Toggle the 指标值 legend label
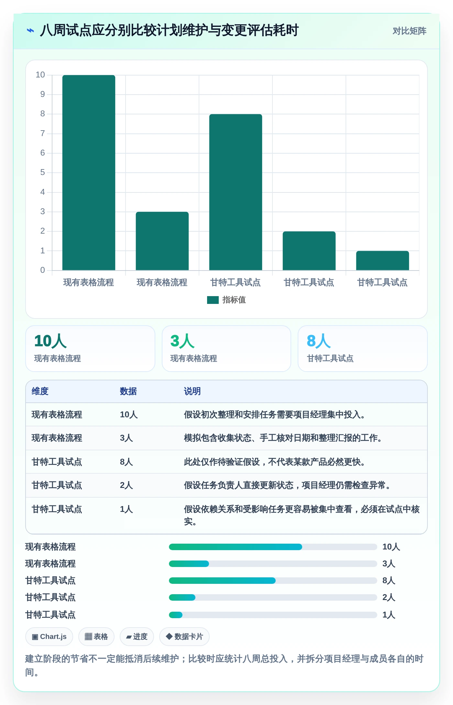The image size is (453, 705). (234, 300)
